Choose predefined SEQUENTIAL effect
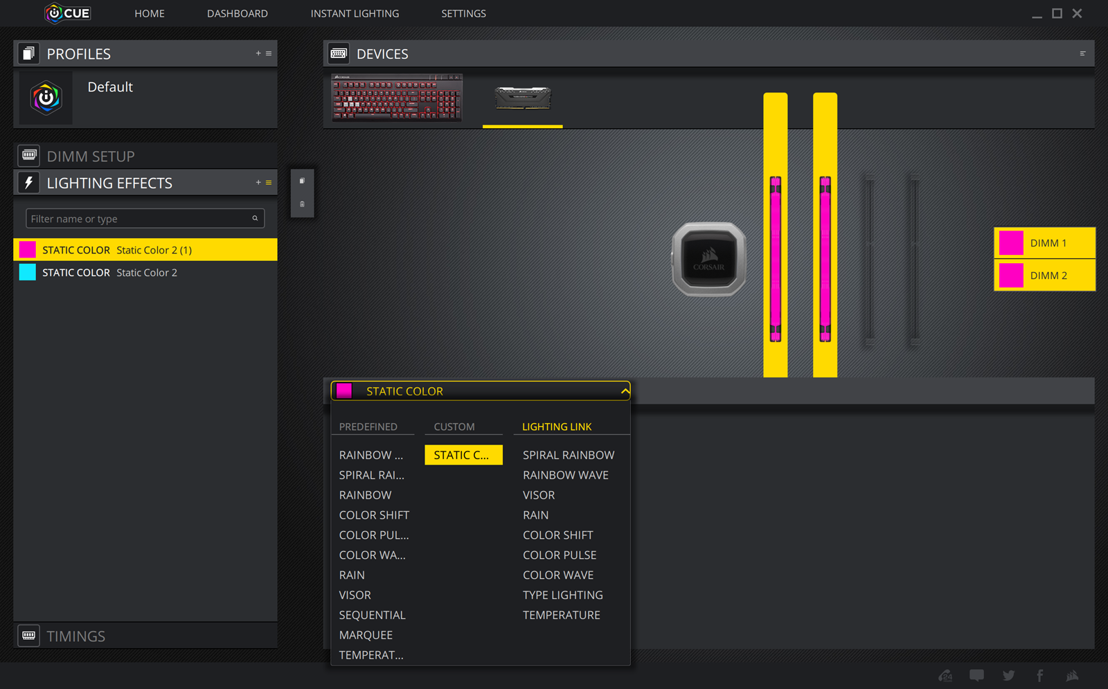 click(372, 616)
